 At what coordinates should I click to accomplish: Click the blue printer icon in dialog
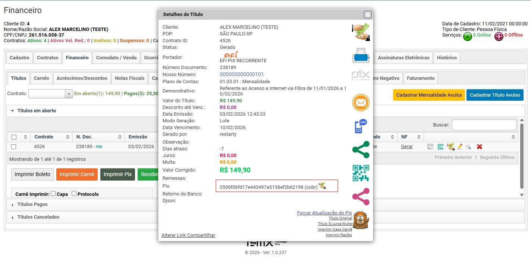361,56
